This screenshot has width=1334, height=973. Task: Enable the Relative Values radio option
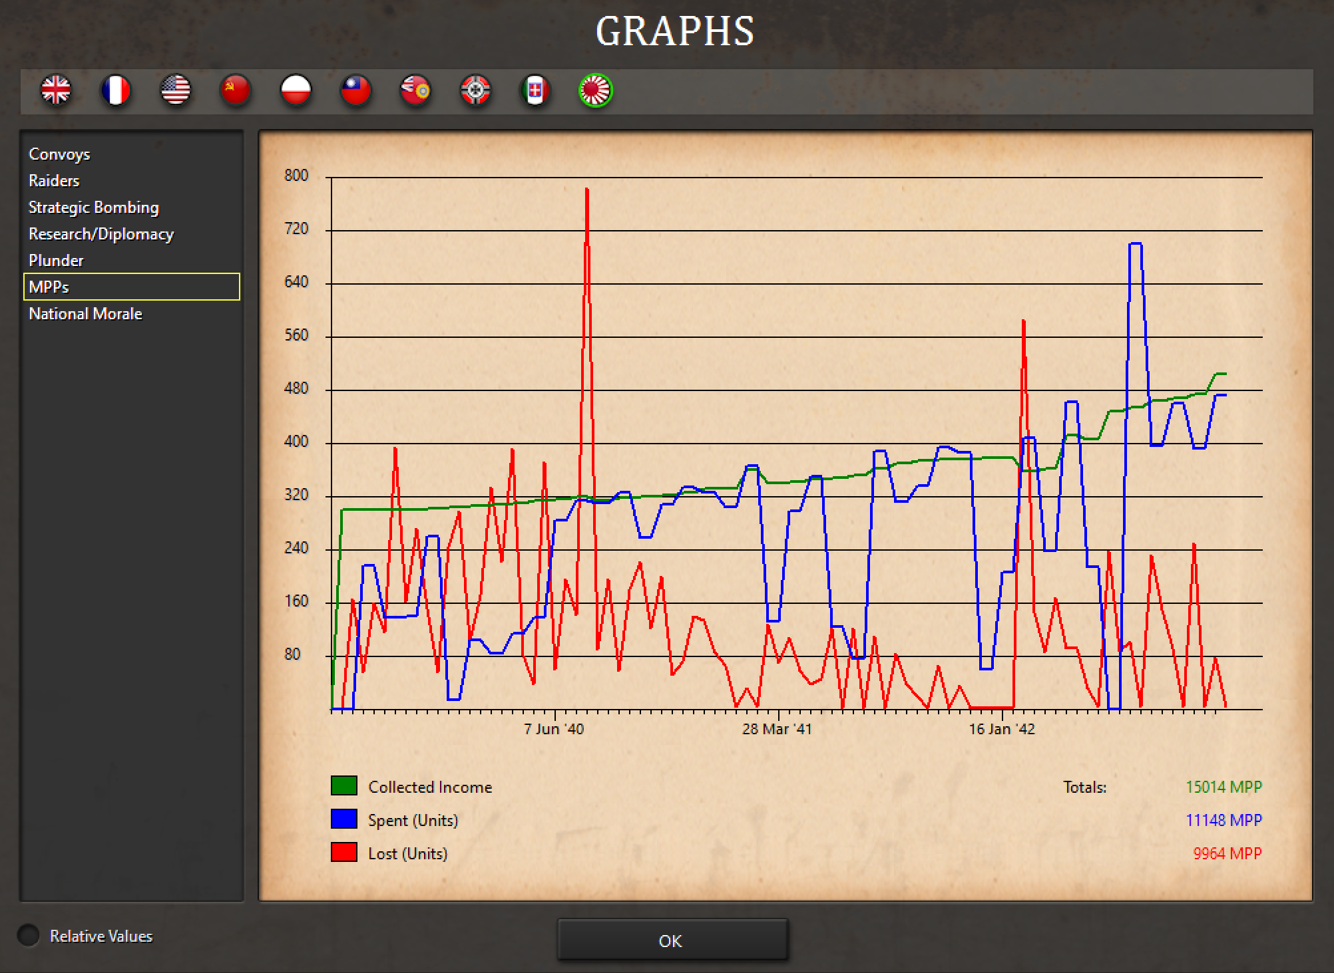click(28, 935)
